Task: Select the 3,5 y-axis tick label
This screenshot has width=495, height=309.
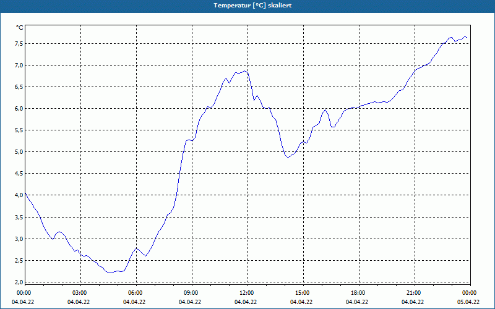Action: 19,218
